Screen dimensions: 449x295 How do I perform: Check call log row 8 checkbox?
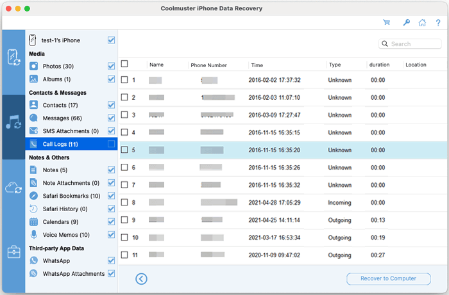click(124, 202)
